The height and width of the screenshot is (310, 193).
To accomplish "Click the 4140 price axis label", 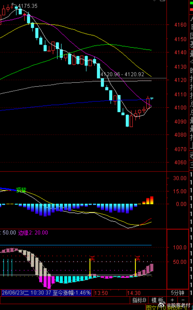I will [180, 53].
